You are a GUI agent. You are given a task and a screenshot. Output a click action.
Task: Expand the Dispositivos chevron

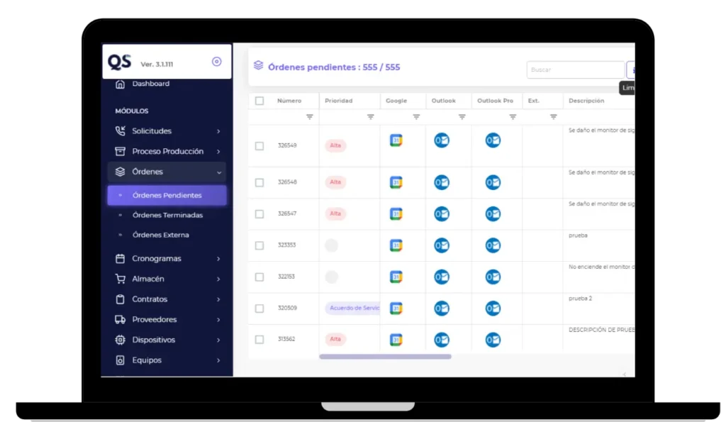click(218, 340)
